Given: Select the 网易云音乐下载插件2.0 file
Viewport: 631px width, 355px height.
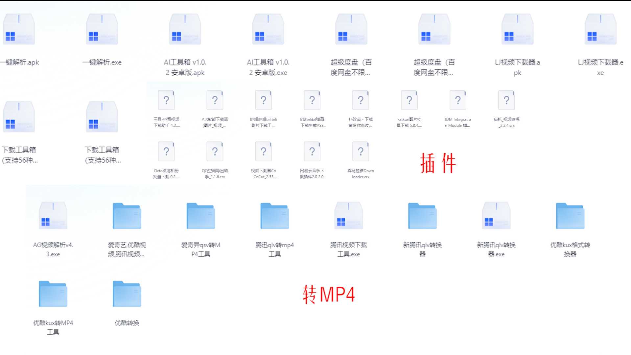Looking at the screenshot, I should click(x=312, y=152).
